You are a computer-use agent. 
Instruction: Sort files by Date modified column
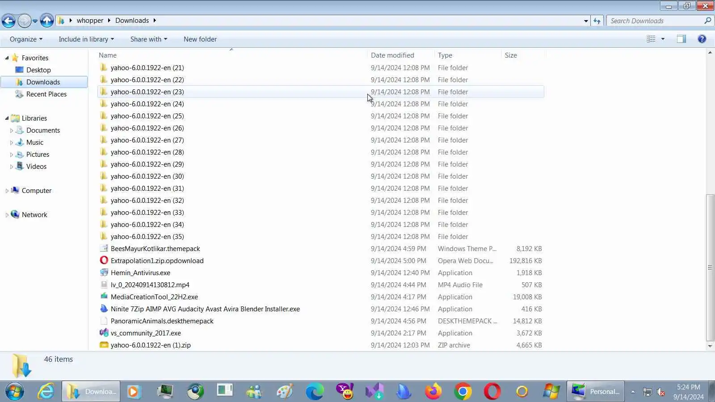pos(401,55)
